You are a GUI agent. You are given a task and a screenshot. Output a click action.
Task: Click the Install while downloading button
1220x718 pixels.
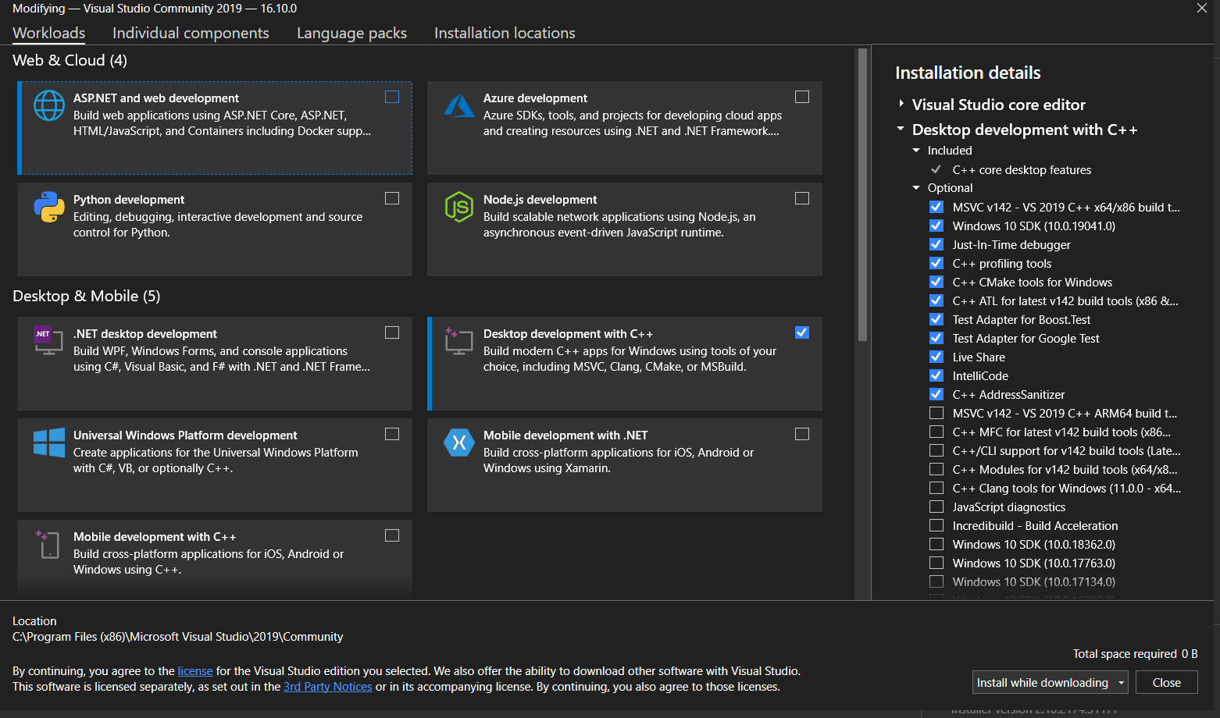coord(1043,682)
